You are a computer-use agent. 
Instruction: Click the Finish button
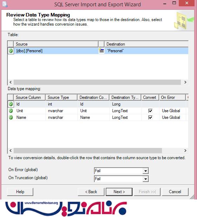tap(147, 192)
